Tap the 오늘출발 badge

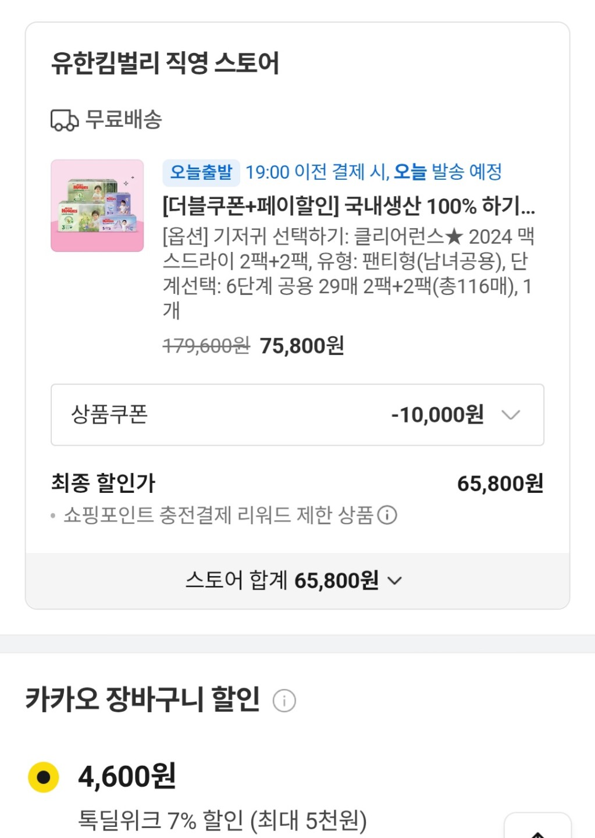[201, 172]
